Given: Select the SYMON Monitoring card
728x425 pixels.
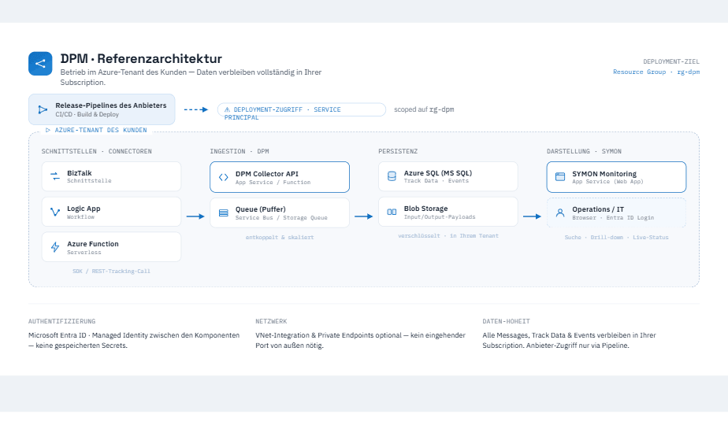Looking at the screenshot, I should [x=616, y=177].
